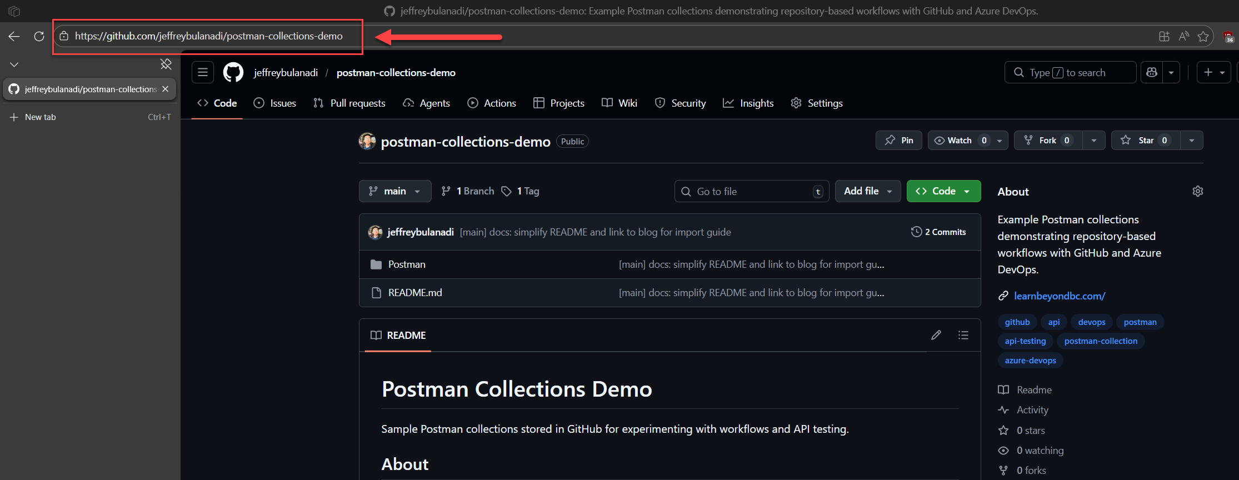View the 1 Tag link

(520, 191)
